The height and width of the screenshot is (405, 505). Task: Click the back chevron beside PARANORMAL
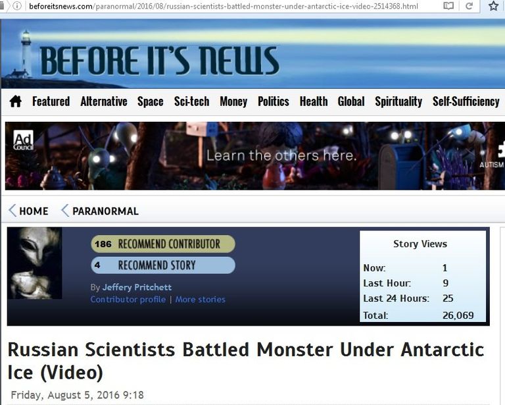[x=64, y=211]
